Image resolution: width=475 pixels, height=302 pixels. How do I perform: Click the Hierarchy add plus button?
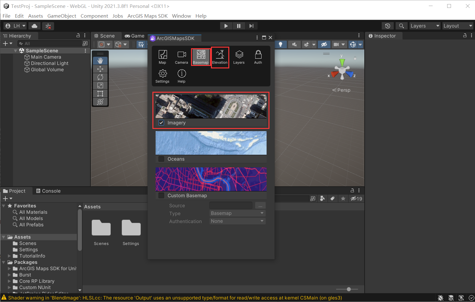coord(7,44)
